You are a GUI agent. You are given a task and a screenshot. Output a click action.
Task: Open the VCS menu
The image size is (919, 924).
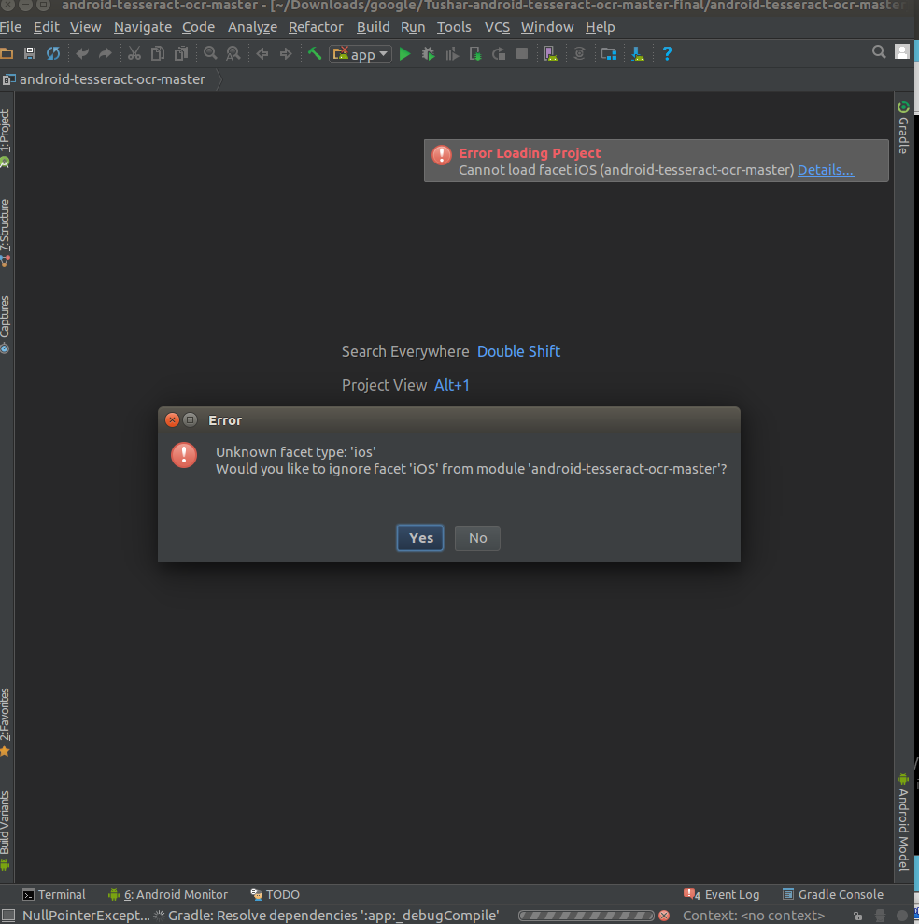(497, 27)
